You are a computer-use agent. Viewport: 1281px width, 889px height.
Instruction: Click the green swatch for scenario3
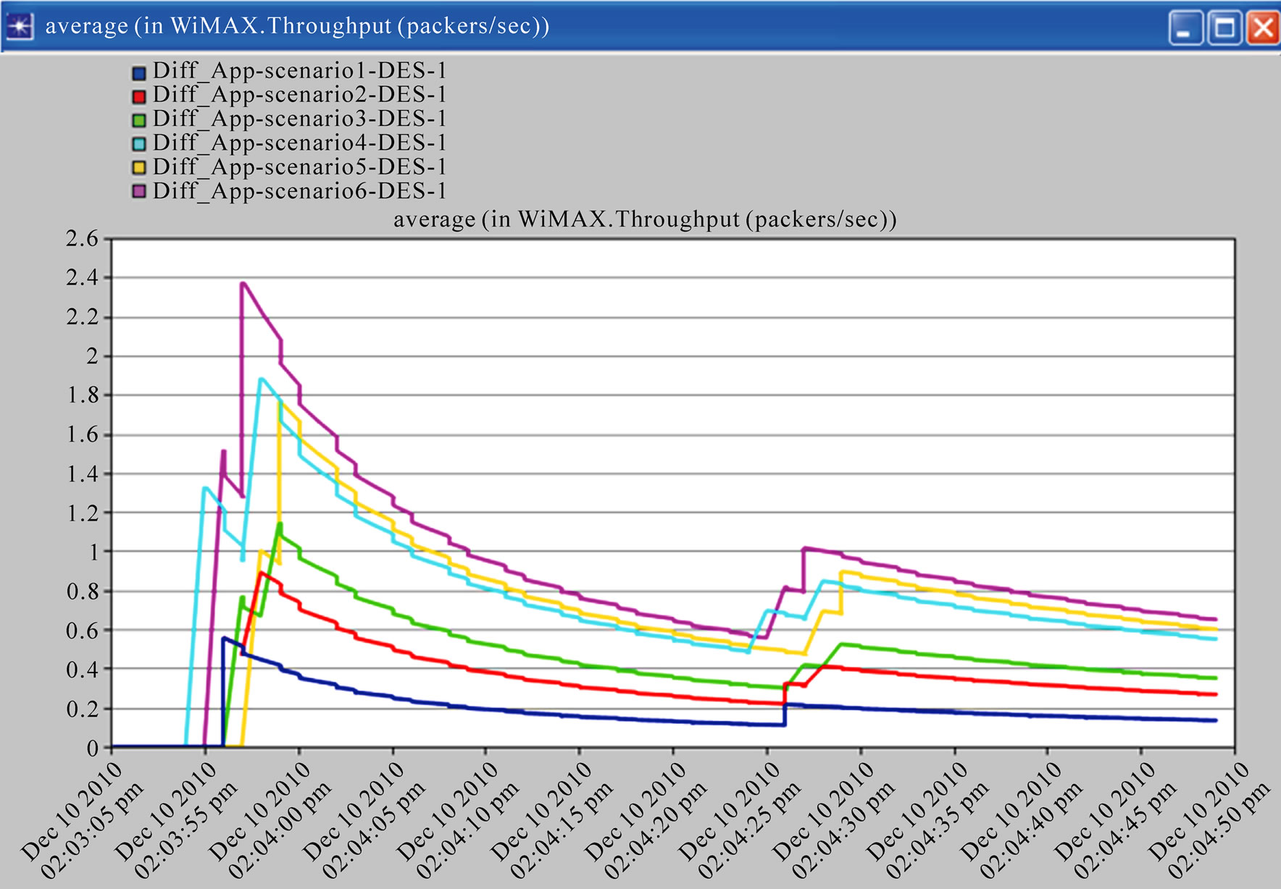[x=139, y=120]
